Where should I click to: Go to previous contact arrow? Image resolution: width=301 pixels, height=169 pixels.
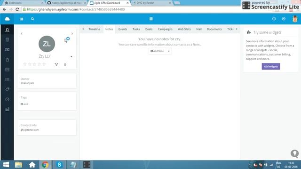click(x=22, y=33)
